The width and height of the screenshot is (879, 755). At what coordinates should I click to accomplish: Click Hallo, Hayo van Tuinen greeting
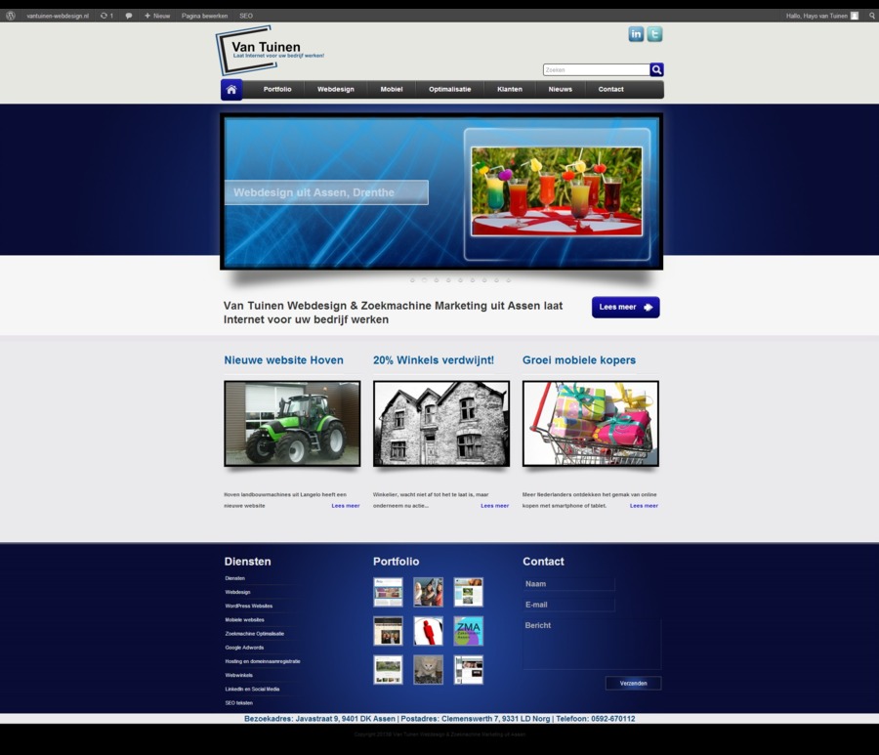[816, 16]
